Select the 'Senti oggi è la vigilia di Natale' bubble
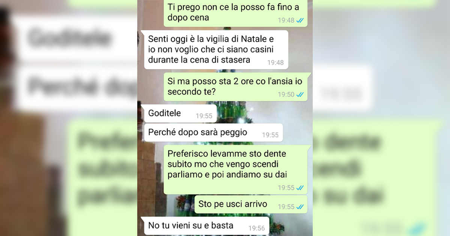The height and width of the screenshot is (236, 450). tap(216, 49)
